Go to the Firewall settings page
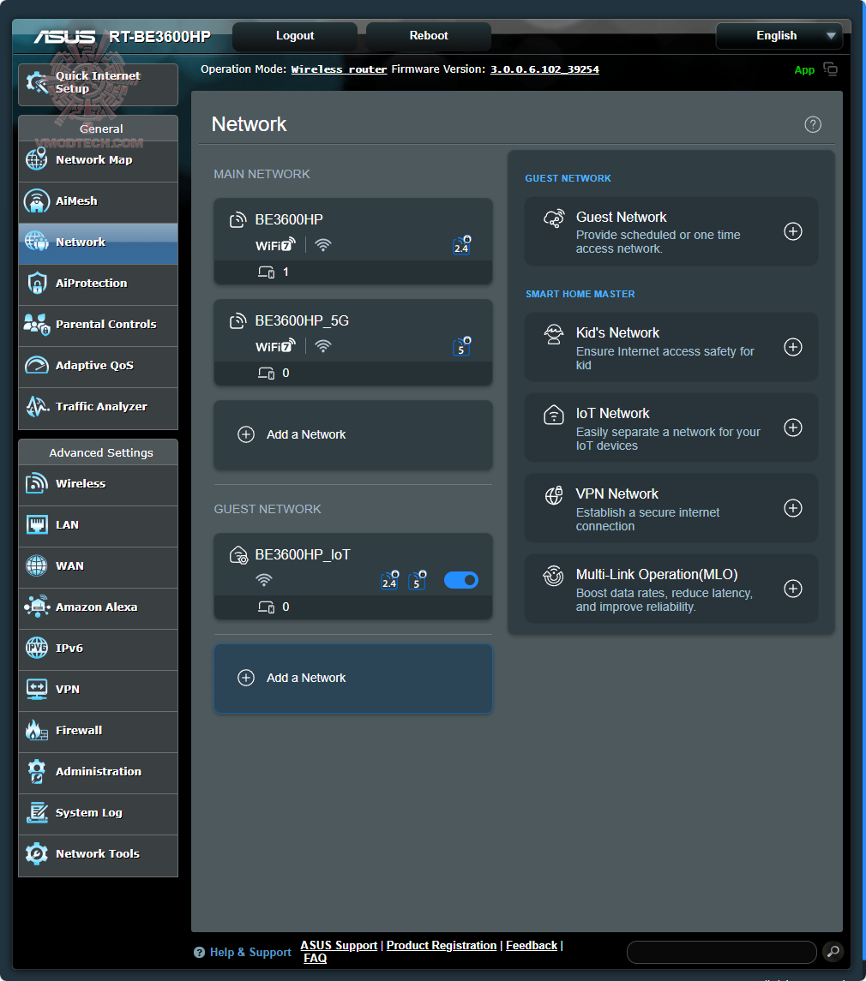 coord(99,732)
